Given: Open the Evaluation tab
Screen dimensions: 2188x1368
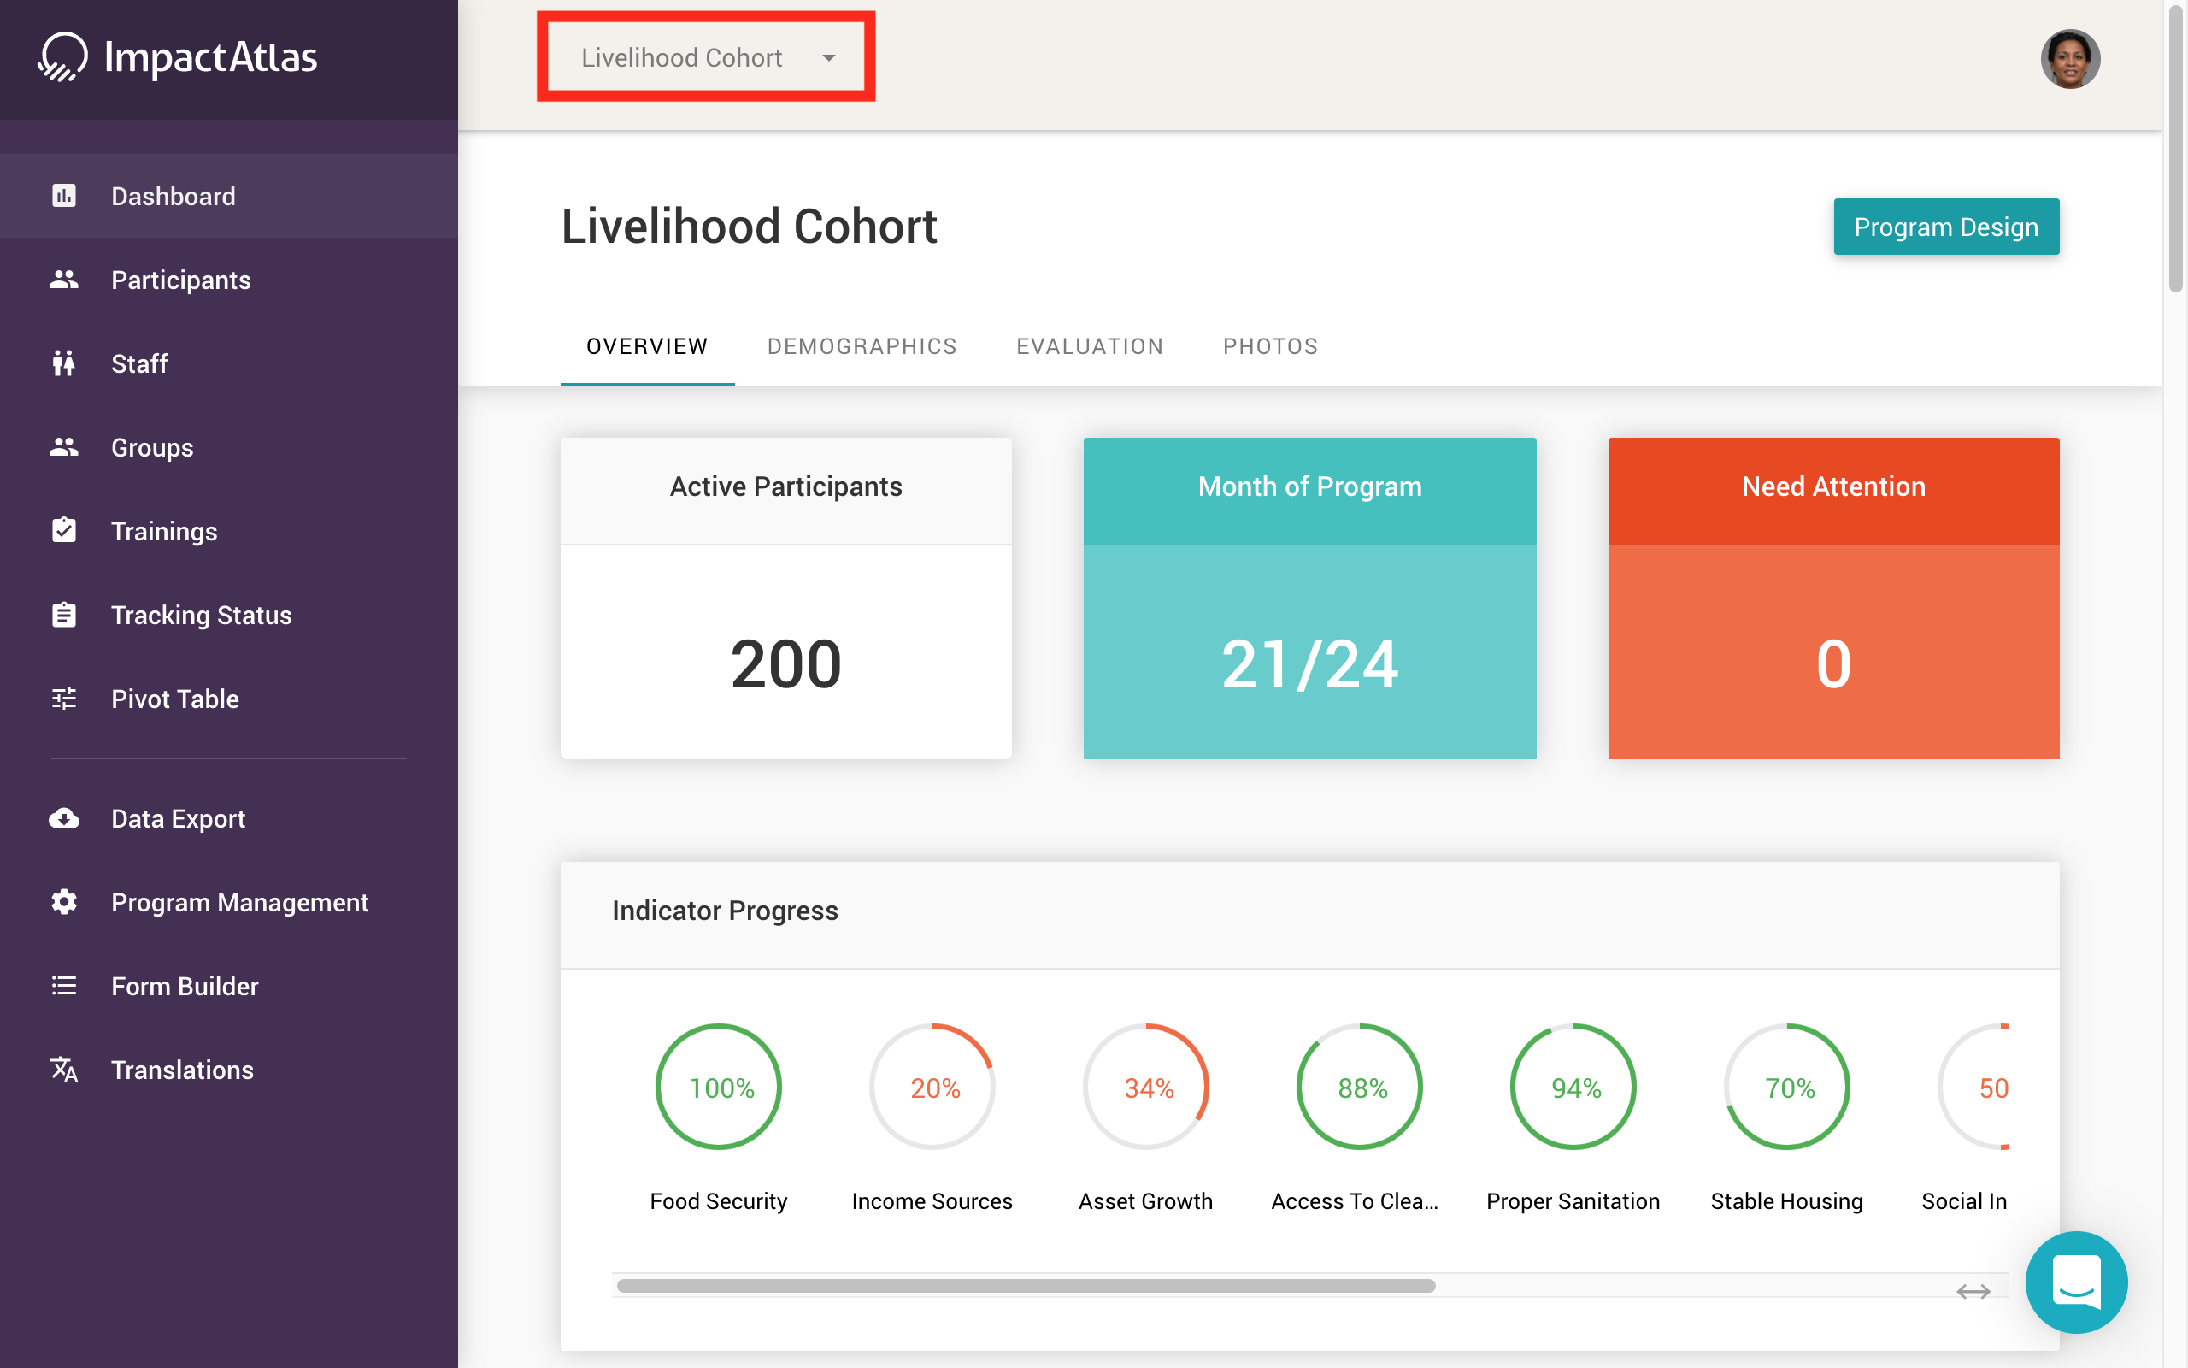Looking at the screenshot, I should pos(1090,346).
